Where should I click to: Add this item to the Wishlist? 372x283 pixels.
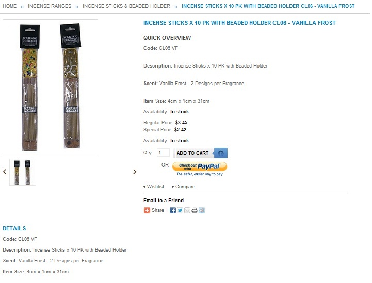[155, 187]
